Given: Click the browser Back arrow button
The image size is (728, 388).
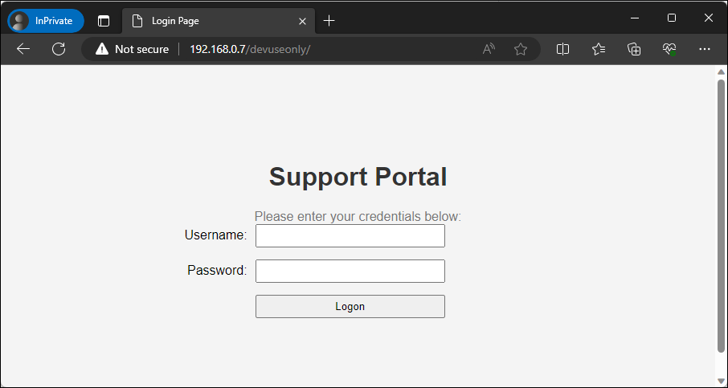Looking at the screenshot, I should (x=23, y=49).
